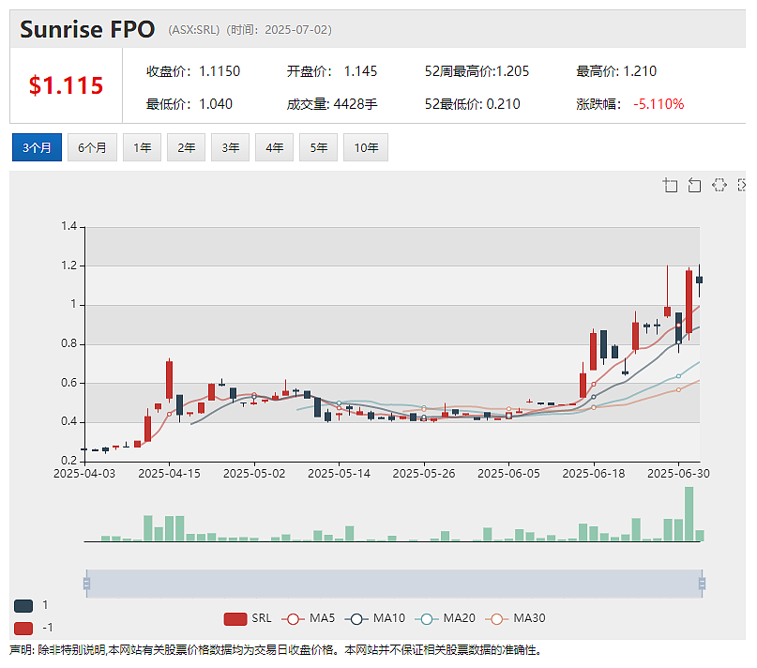Toggle the dark '1' visual map category
The width and height of the screenshot is (757, 668).
[x=23, y=606]
